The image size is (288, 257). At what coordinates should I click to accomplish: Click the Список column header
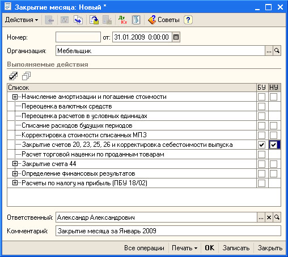132,88
